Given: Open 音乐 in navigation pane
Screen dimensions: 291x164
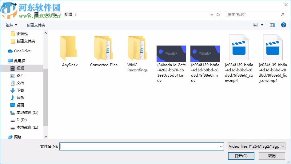Looking at the screenshot, I should (x=20, y=98).
